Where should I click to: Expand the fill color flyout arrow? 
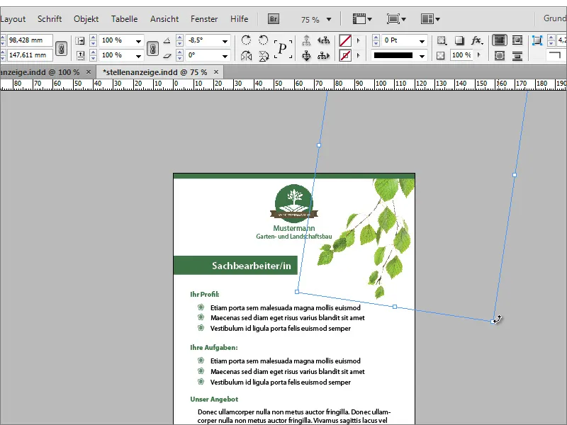[x=359, y=40]
